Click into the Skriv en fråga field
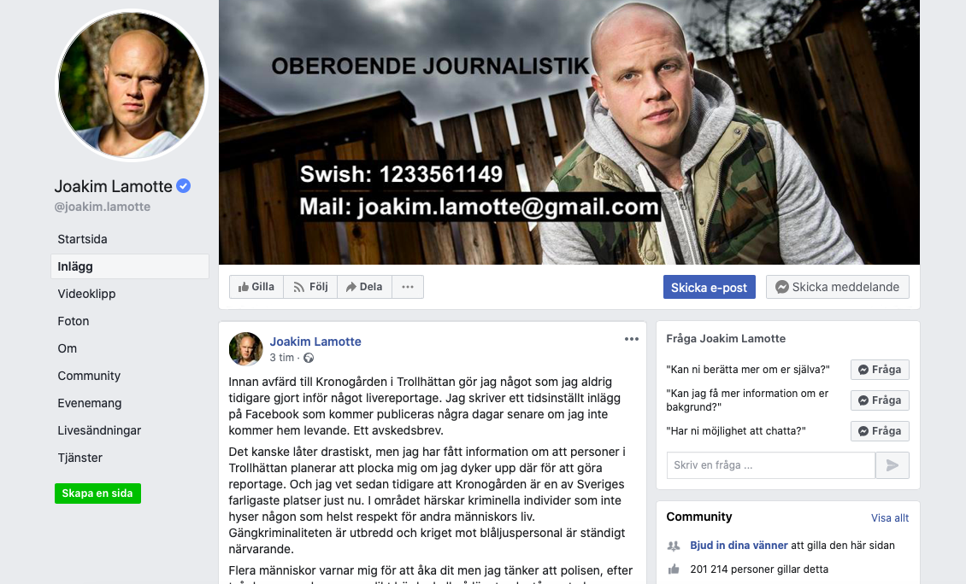 pyautogui.click(x=771, y=465)
